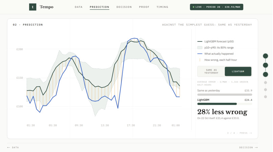Open the PROOF tab
Screen dimensions: 273x152
point(144,7)
